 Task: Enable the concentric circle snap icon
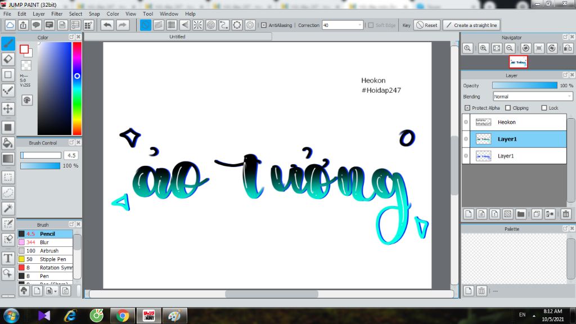[211, 25]
